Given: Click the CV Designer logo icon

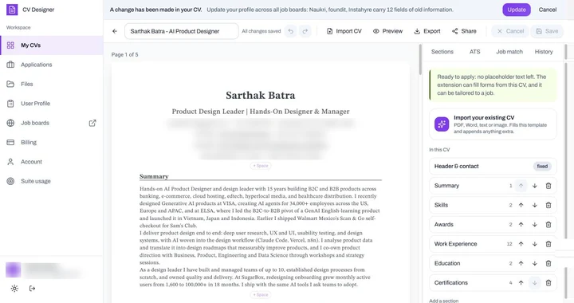Looking at the screenshot, I should (x=12, y=10).
